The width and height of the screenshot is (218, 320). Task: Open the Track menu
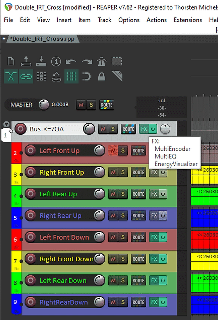tap(105, 20)
